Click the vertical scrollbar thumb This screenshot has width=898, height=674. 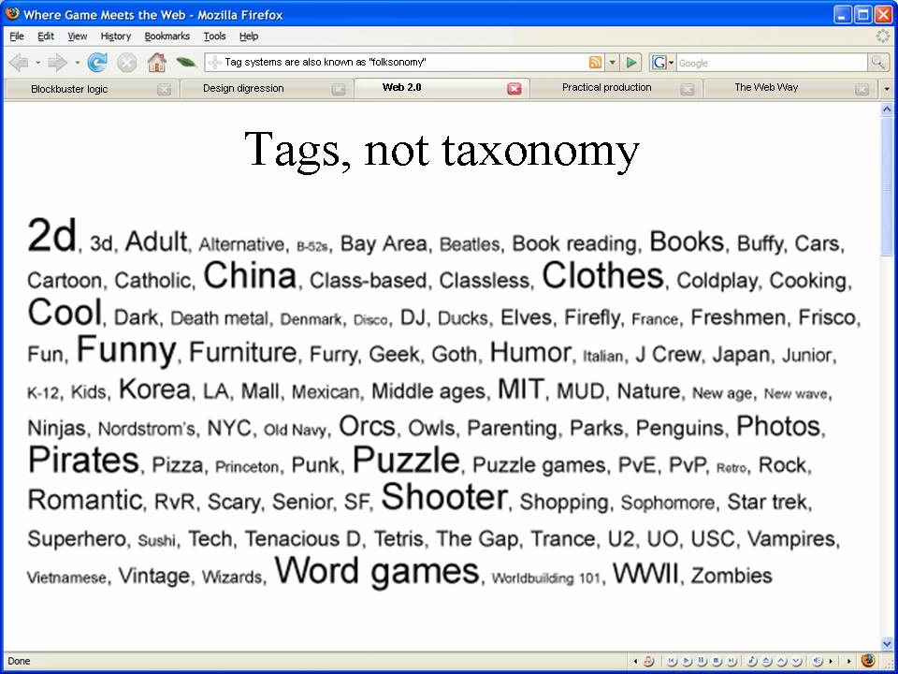887,185
